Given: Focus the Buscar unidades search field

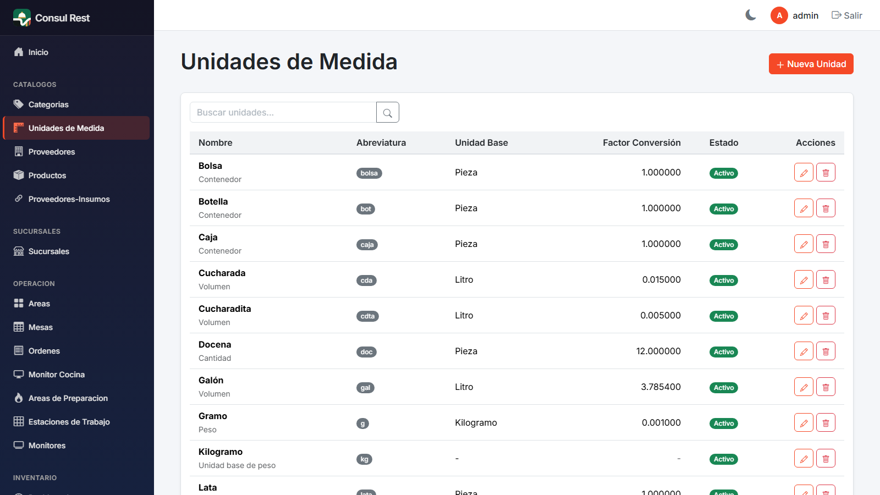Looking at the screenshot, I should click(x=283, y=112).
